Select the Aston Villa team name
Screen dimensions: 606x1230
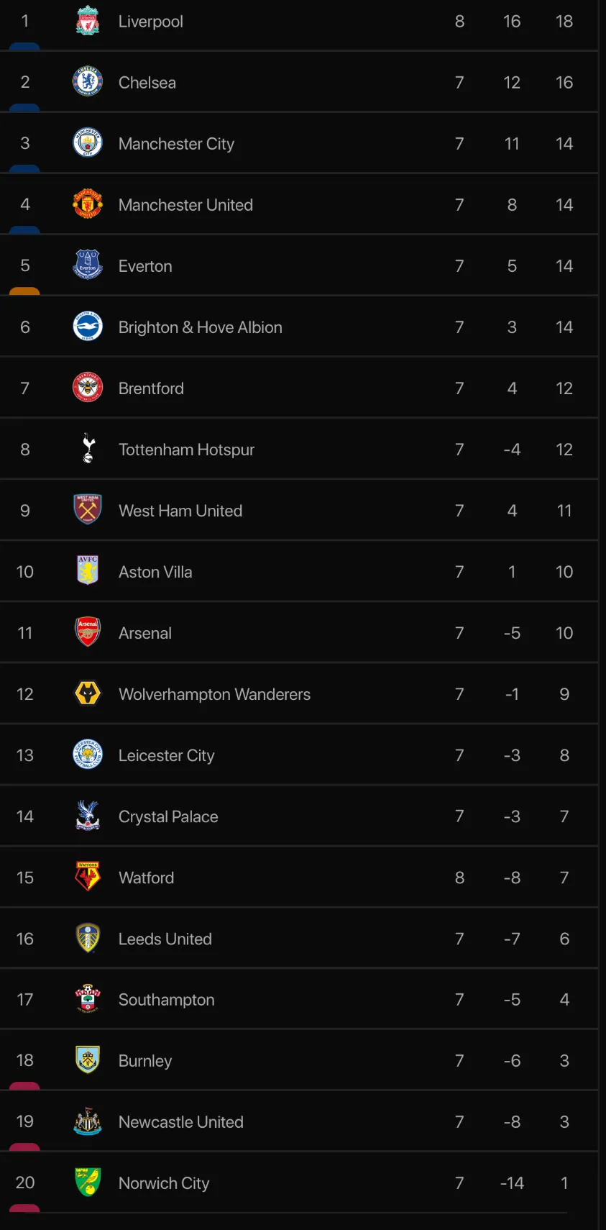155,572
